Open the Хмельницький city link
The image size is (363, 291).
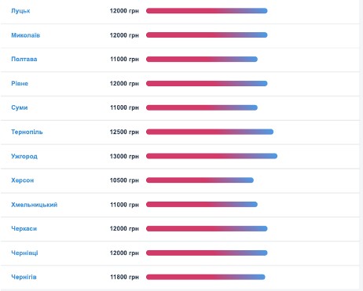(35, 205)
